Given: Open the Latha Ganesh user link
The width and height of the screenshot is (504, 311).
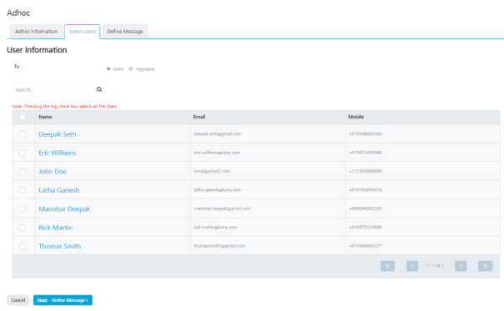Looking at the screenshot, I should (x=59, y=190).
